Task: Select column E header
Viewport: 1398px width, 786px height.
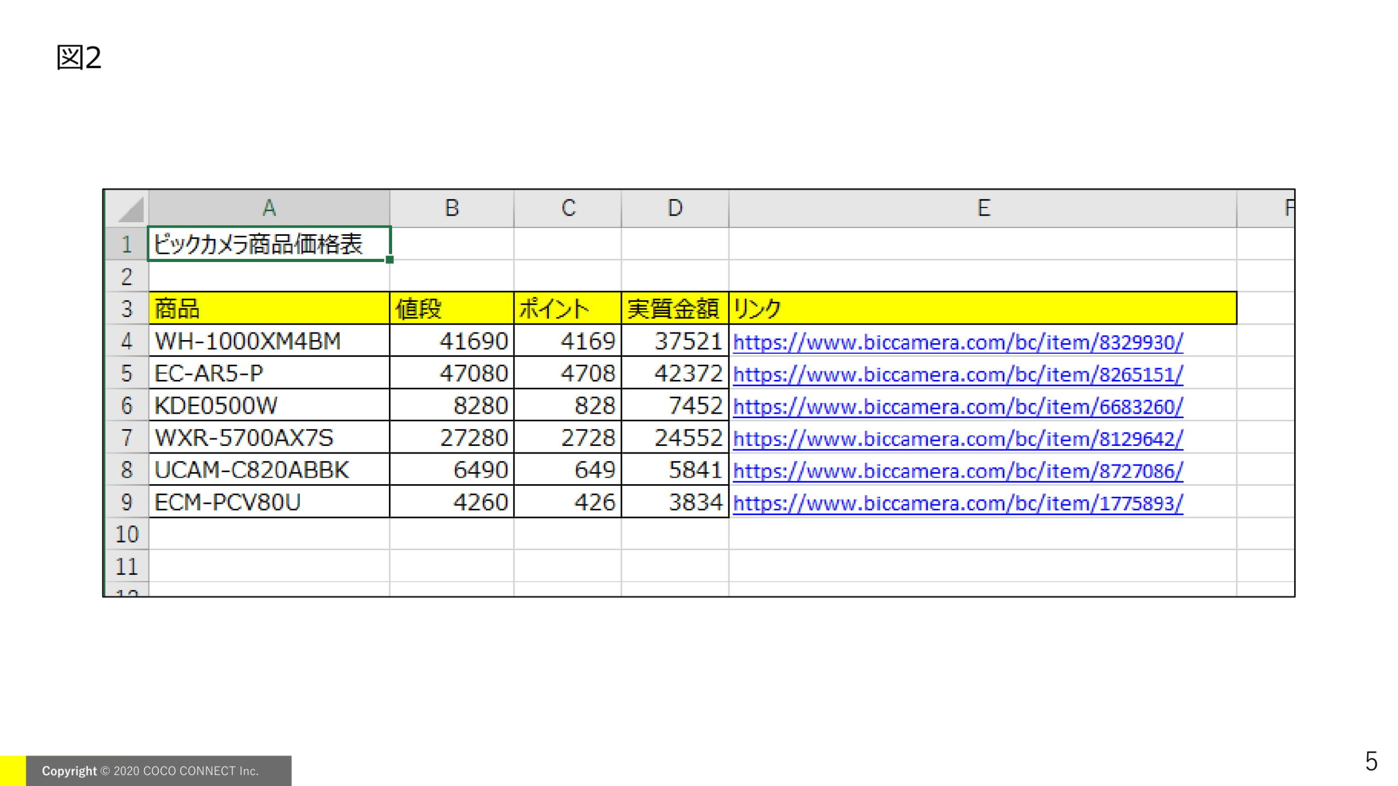Action: pos(983,208)
